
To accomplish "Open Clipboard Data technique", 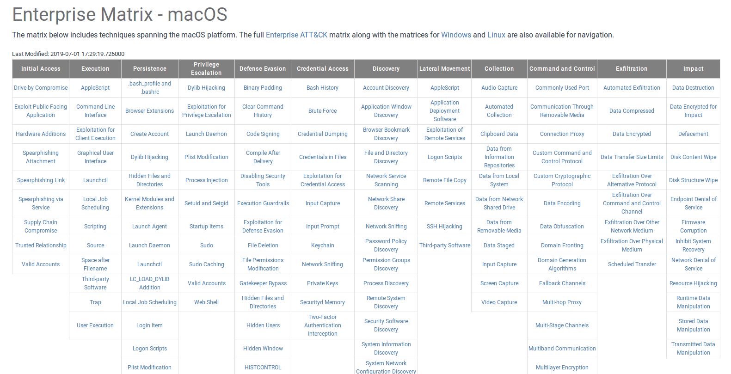I will pyautogui.click(x=499, y=134).
